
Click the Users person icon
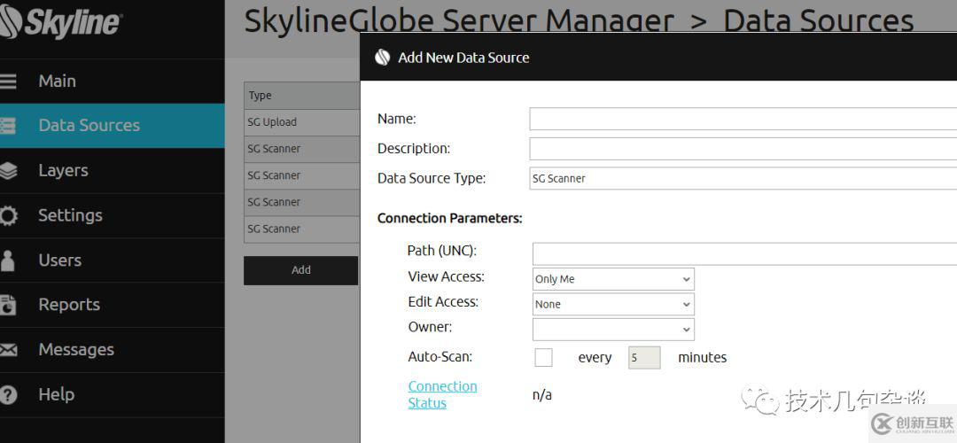7,260
